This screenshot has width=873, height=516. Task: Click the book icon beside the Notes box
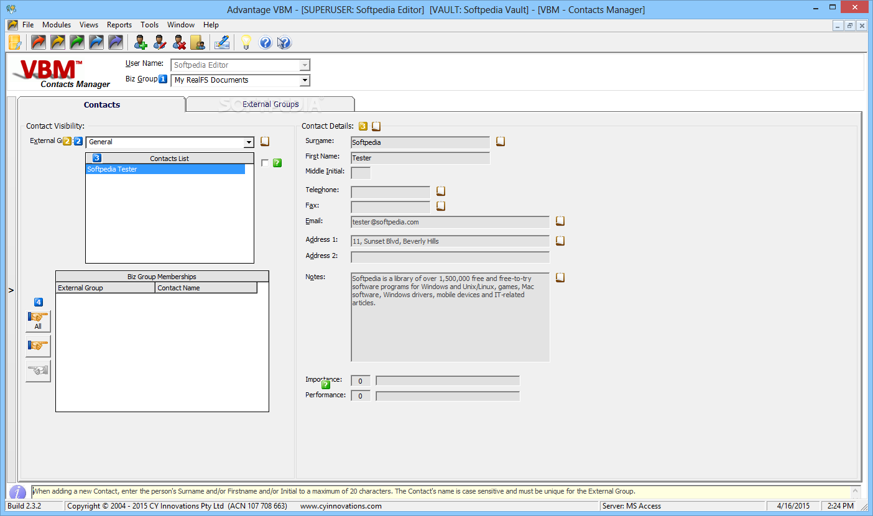[x=560, y=277]
